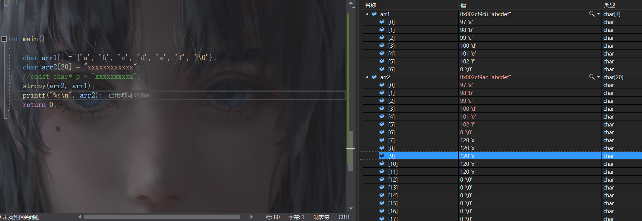Click value 97 'a' in arr2 [0]
Image resolution: width=642 pixels, height=221 pixels.
(466, 85)
